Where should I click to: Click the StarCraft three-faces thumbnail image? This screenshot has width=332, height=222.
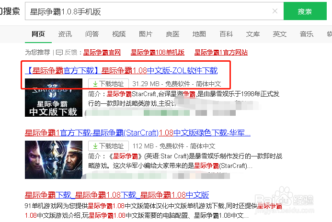pyautogui.click(x=54, y=160)
